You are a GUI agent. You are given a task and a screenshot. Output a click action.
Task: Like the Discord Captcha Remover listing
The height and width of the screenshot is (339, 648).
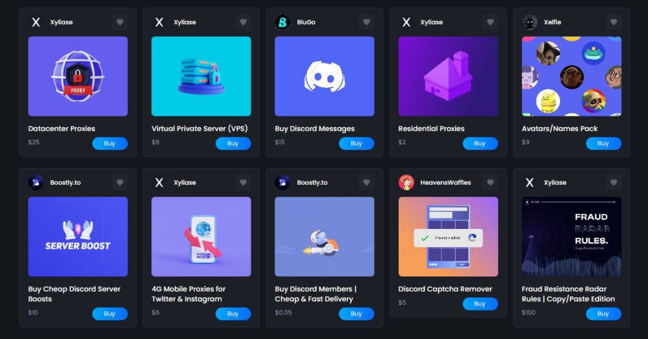click(490, 183)
